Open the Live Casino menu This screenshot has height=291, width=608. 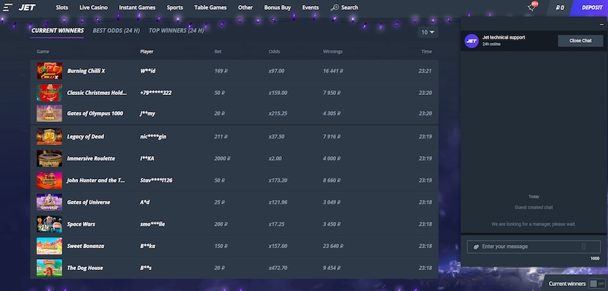[94, 7]
